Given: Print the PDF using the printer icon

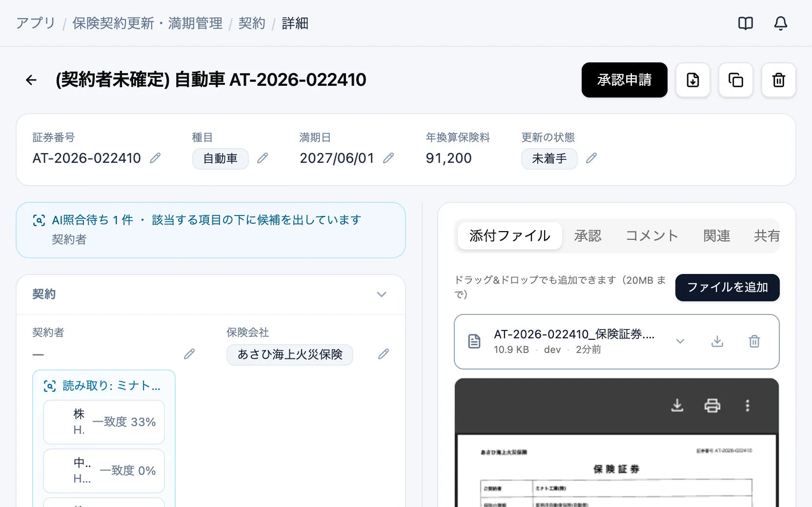Looking at the screenshot, I should click(712, 405).
